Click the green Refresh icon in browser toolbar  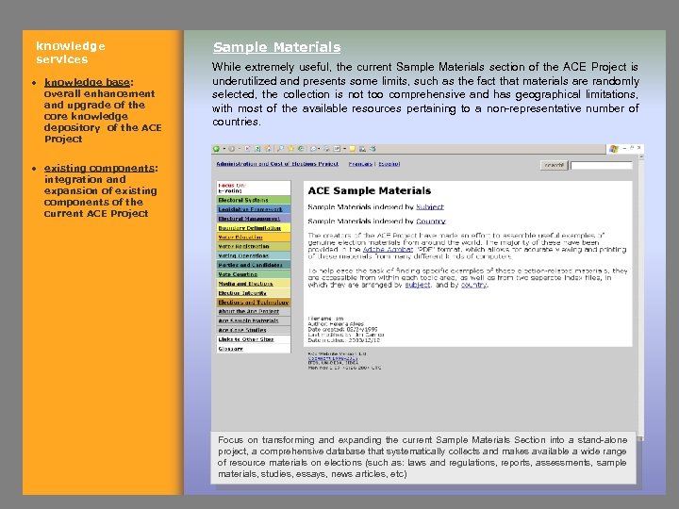(x=257, y=149)
